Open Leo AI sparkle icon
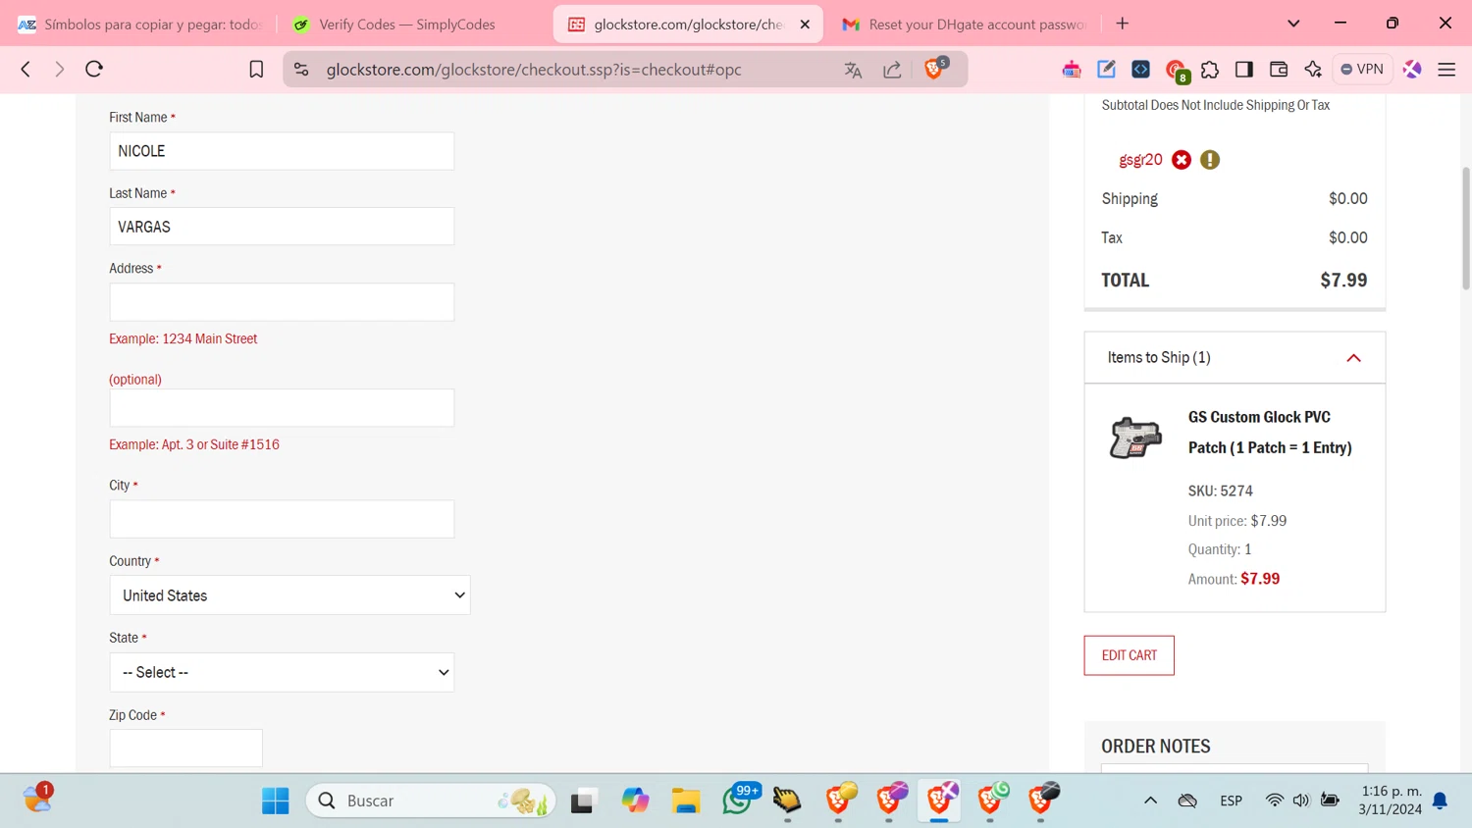The height and width of the screenshot is (828, 1472). [x=1313, y=69]
